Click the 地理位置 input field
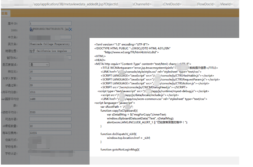 click(50, 51)
